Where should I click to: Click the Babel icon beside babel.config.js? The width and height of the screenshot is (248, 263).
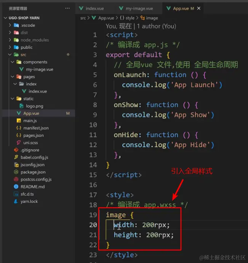point(16,157)
